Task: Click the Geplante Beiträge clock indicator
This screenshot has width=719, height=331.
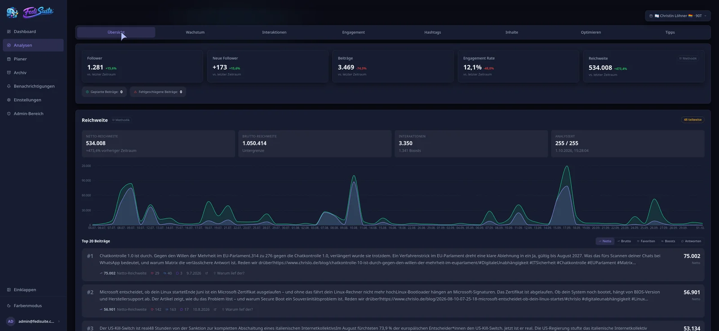Action: tap(104, 92)
